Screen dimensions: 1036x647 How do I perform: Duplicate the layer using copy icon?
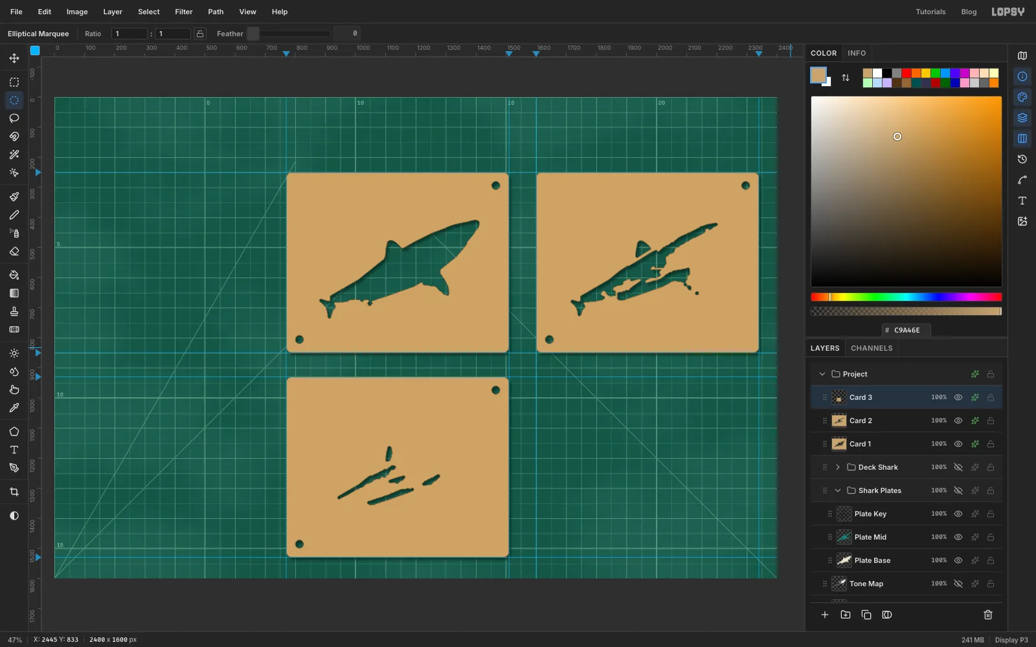point(866,615)
